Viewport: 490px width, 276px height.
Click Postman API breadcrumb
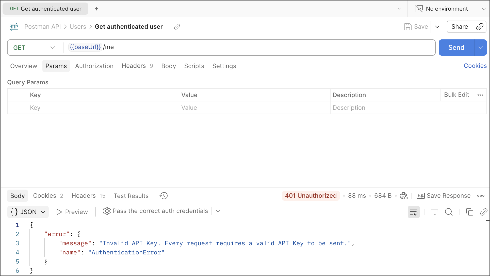[42, 27]
